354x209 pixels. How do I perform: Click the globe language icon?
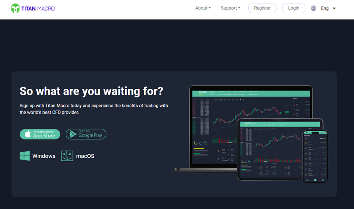(x=313, y=8)
